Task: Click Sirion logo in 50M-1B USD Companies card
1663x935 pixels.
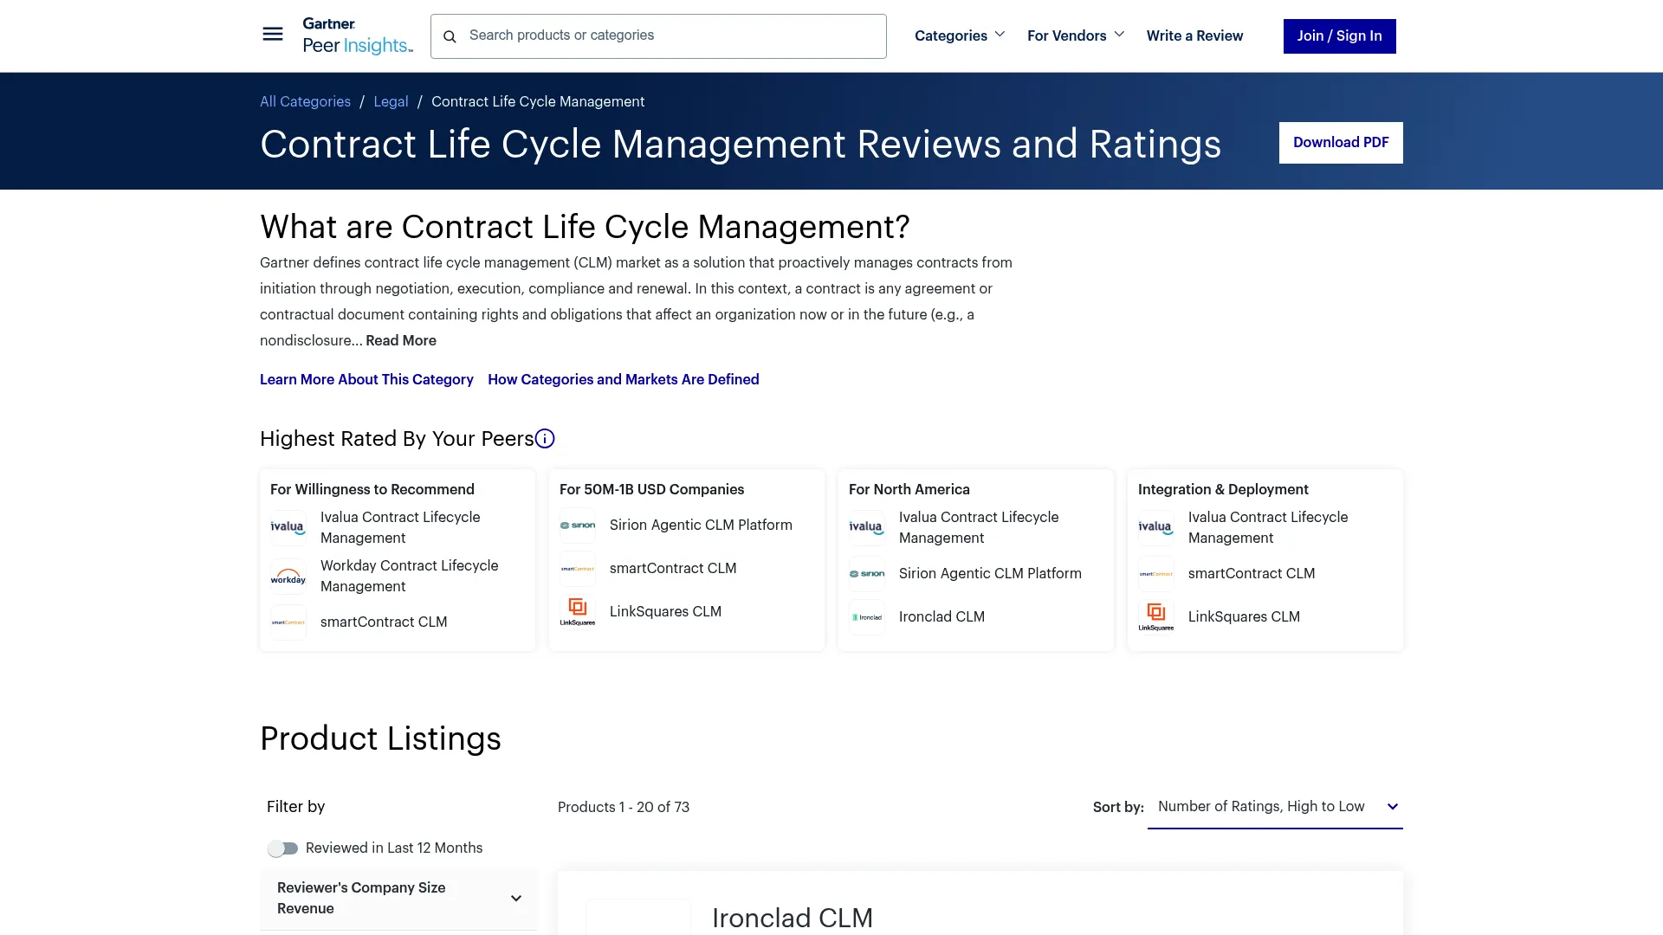Action: click(x=578, y=526)
